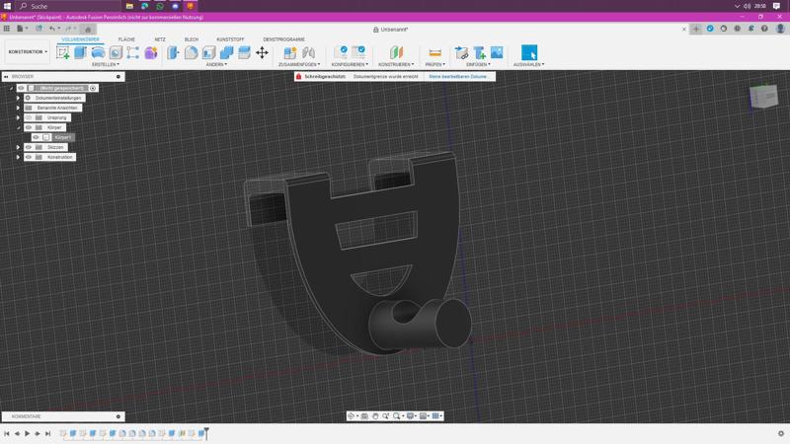Switch to the Fläche tab
Image resolution: width=790 pixels, height=444 pixels.
tap(126, 39)
